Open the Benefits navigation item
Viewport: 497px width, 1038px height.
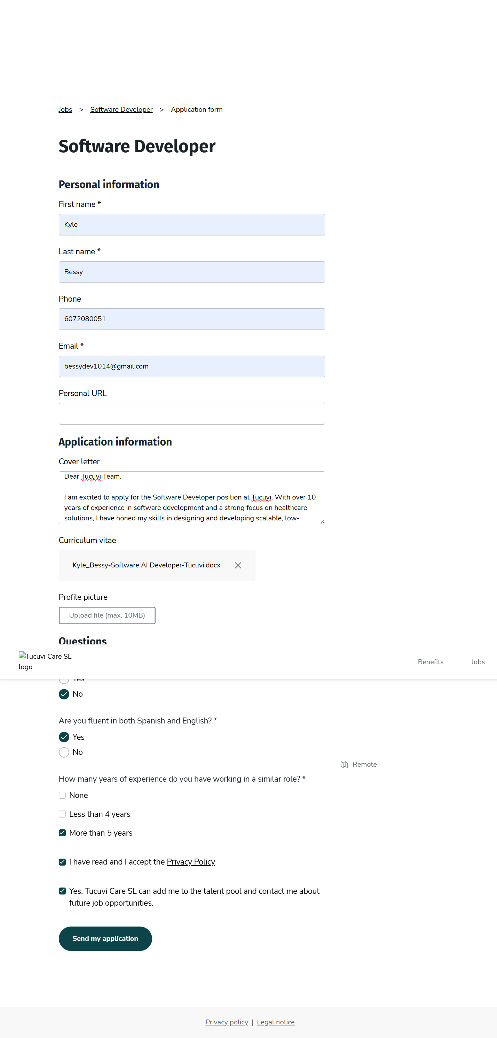pos(430,662)
